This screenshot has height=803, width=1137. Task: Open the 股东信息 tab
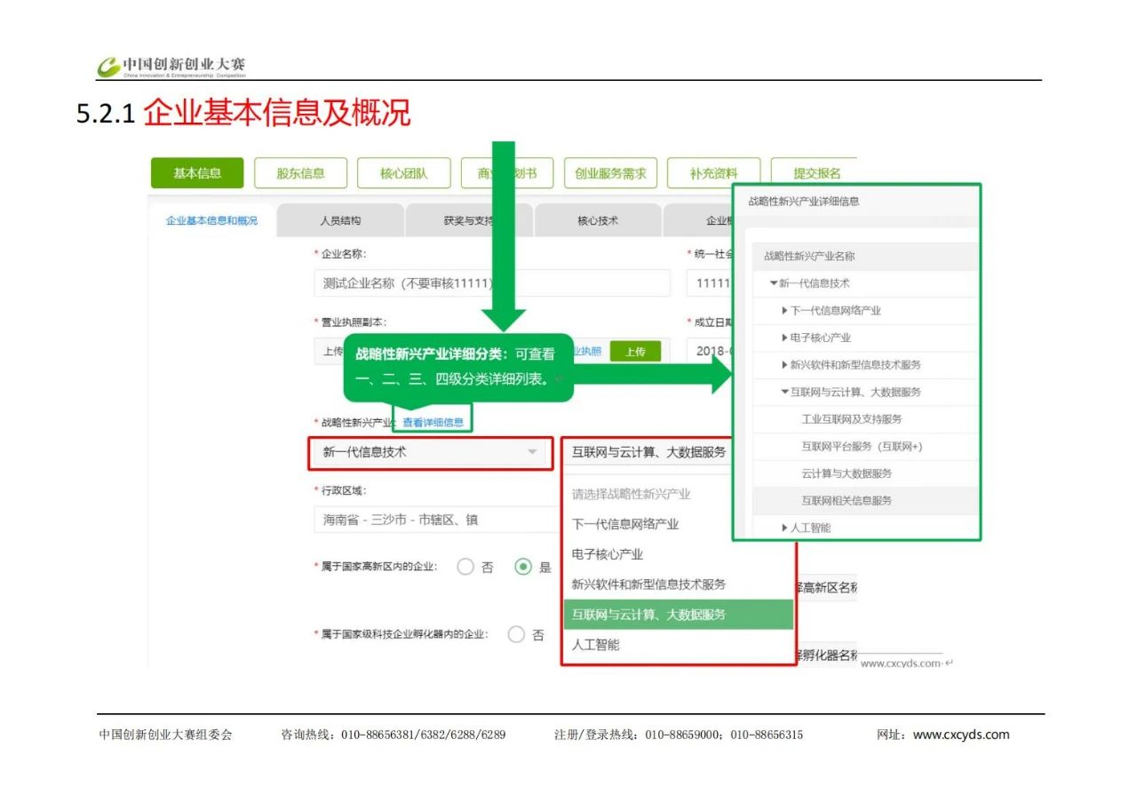tap(300, 173)
